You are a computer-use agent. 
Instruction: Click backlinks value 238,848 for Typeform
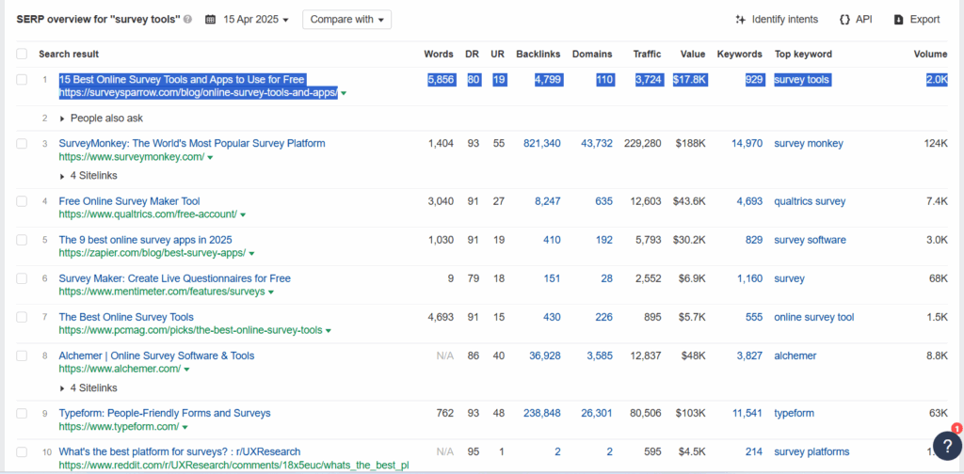tap(541, 413)
